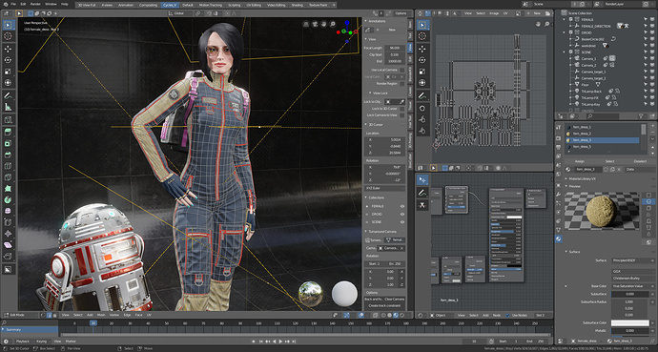Select the Grab sculpt tool in UV editor
658x352 pixels.
(422, 108)
